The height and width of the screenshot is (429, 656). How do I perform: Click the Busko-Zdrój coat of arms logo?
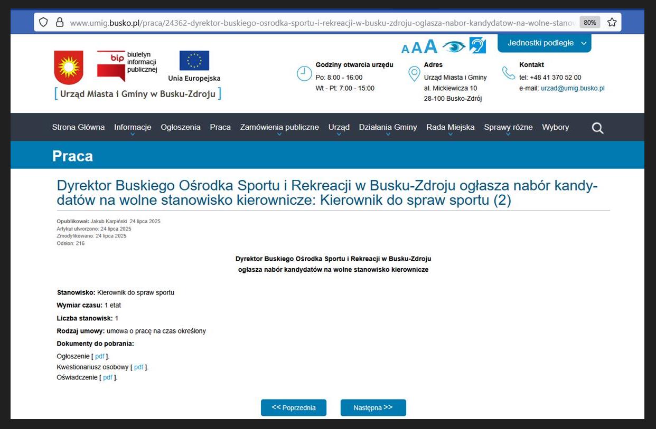point(69,67)
